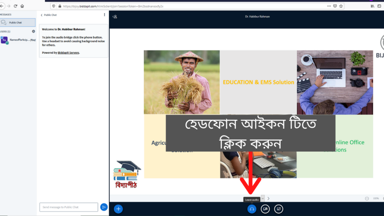
Task: Open the Biddapit Servers link
Action: [x=68, y=52]
